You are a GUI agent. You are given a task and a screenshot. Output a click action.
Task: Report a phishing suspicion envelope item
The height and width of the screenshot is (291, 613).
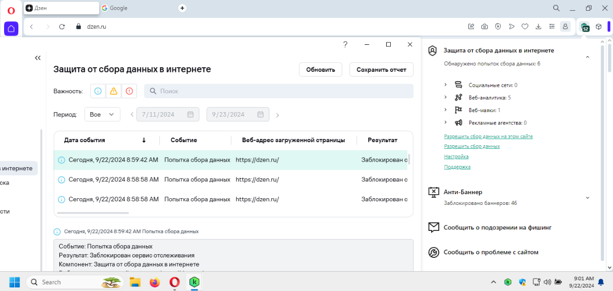click(x=490, y=227)
